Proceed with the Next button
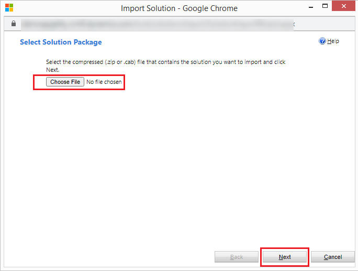The image size is (358, 271). [285, 257]
